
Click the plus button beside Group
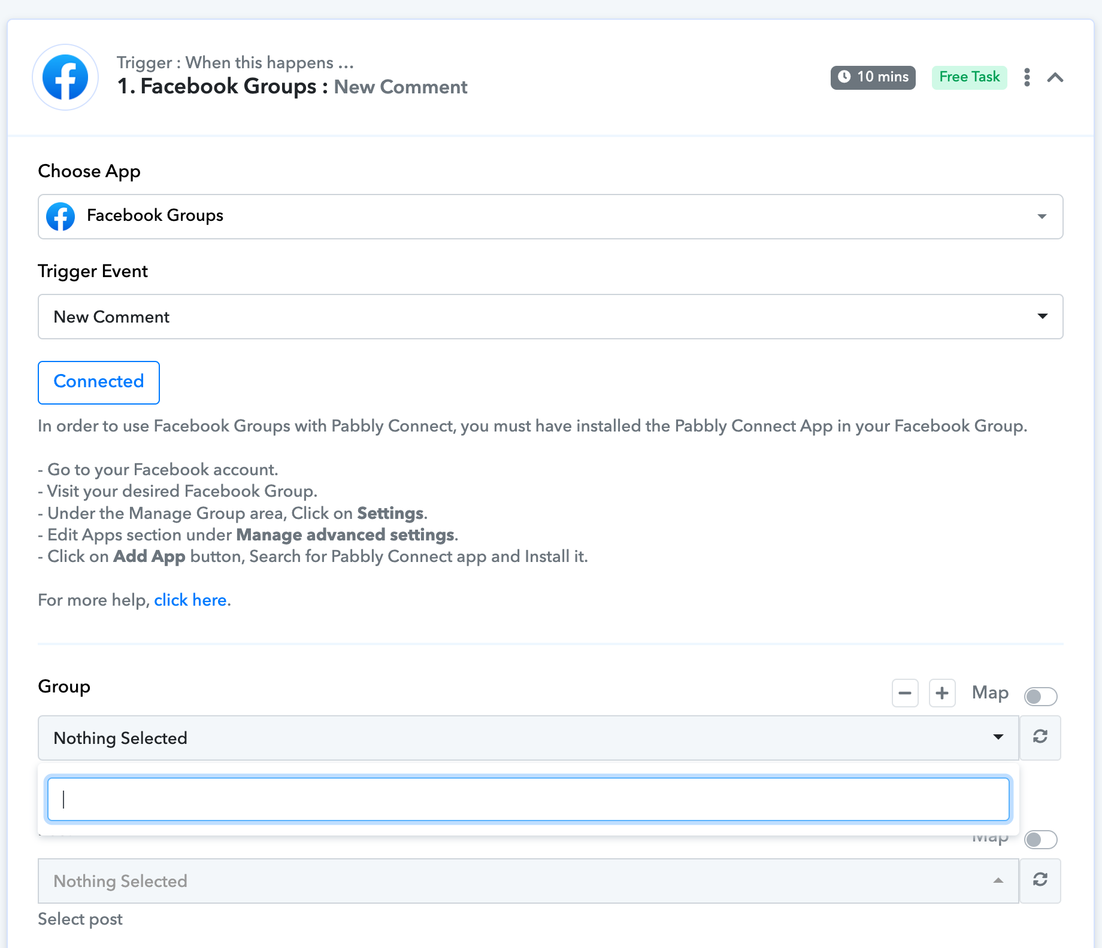(941, 693)
